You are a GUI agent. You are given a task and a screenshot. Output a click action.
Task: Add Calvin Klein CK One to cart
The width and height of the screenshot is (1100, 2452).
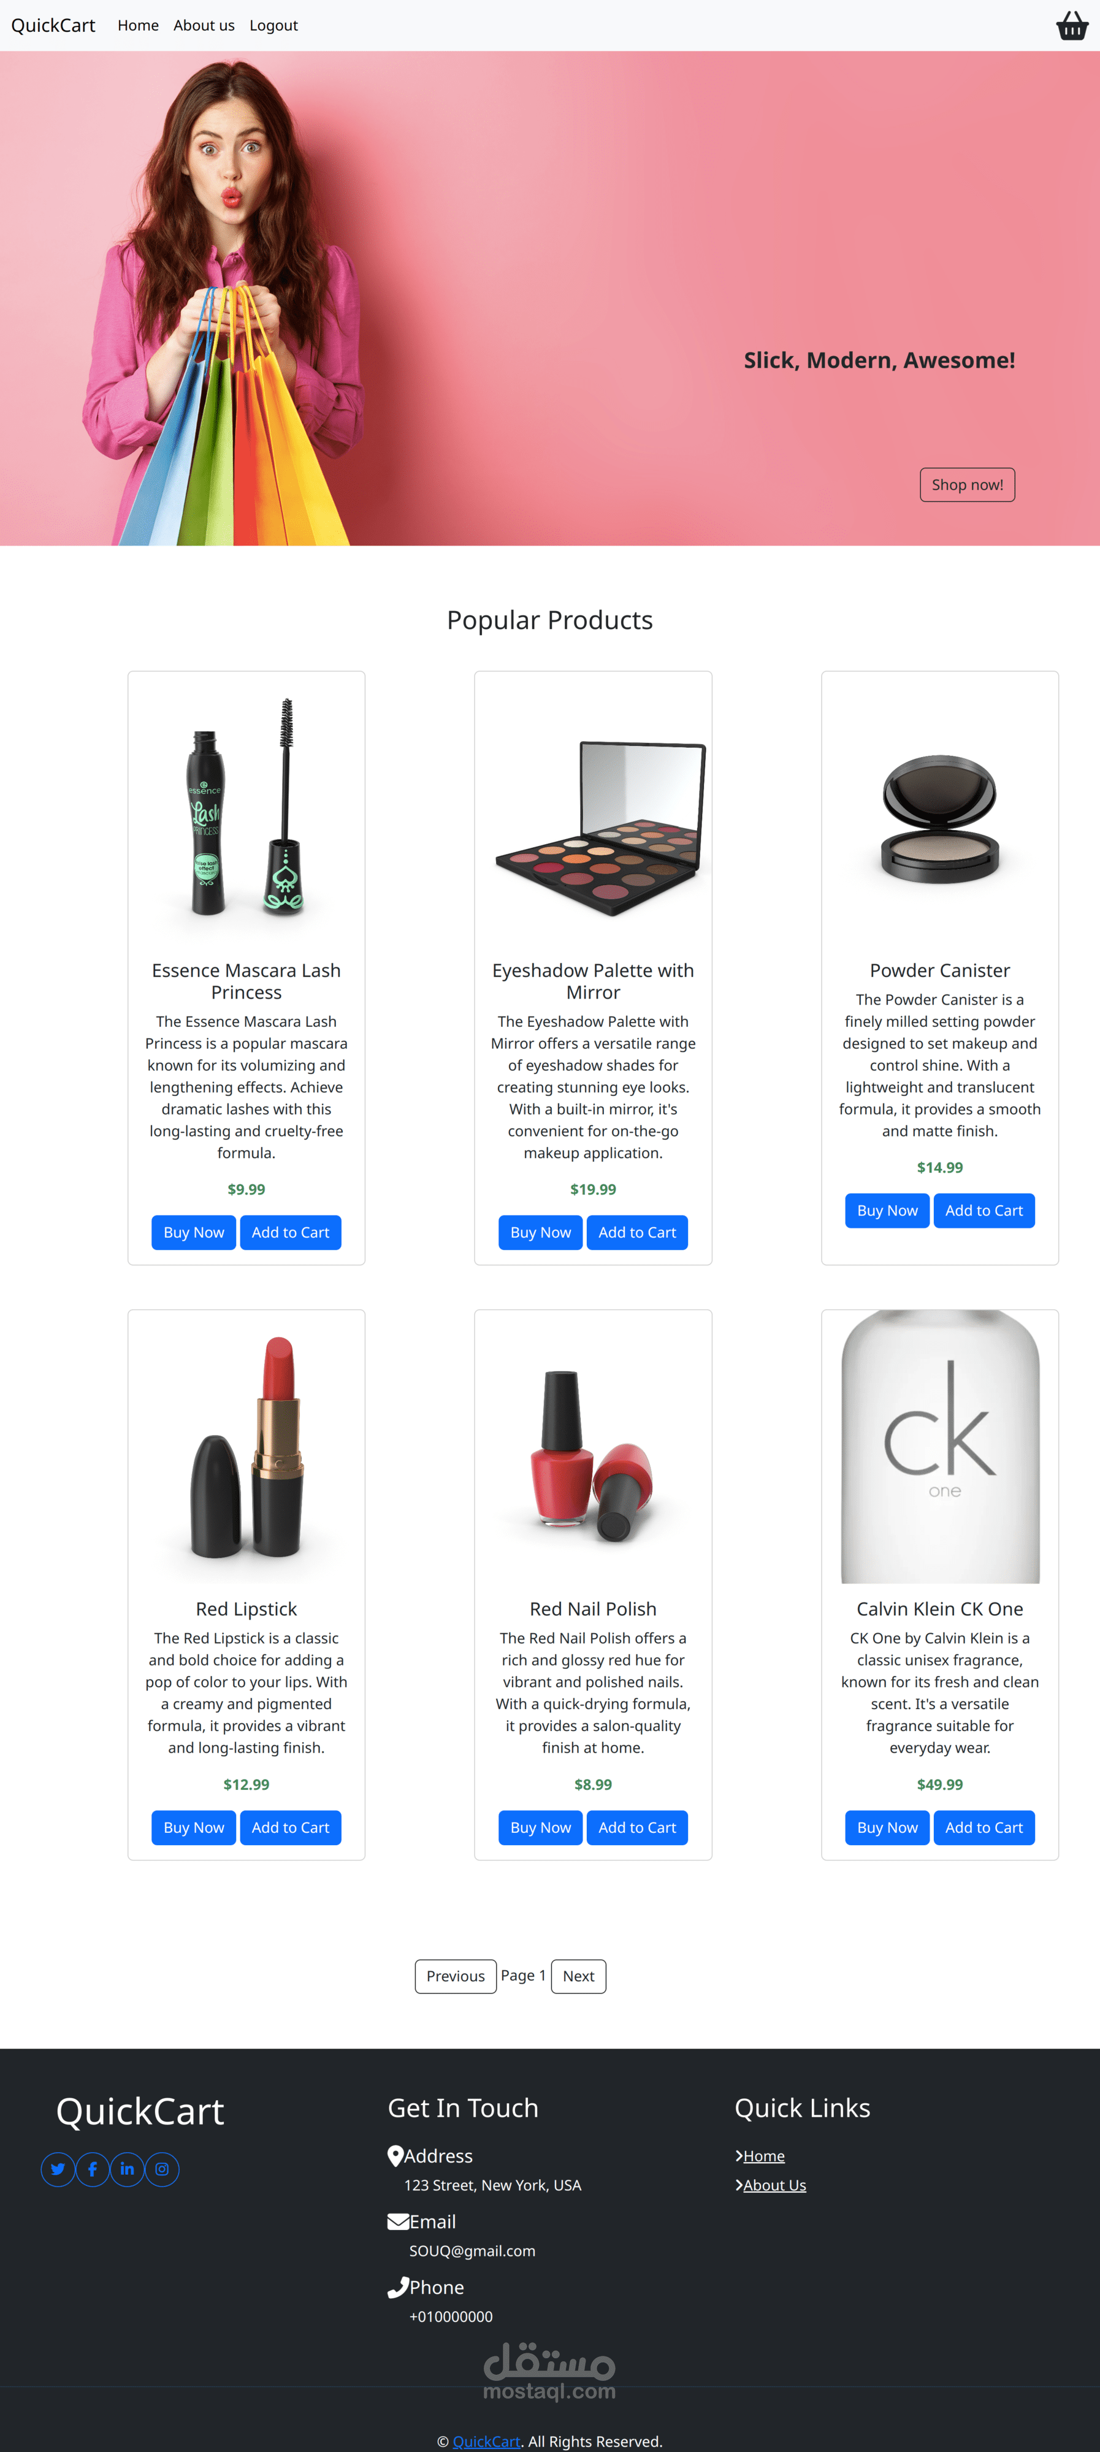coord(984,1827)
